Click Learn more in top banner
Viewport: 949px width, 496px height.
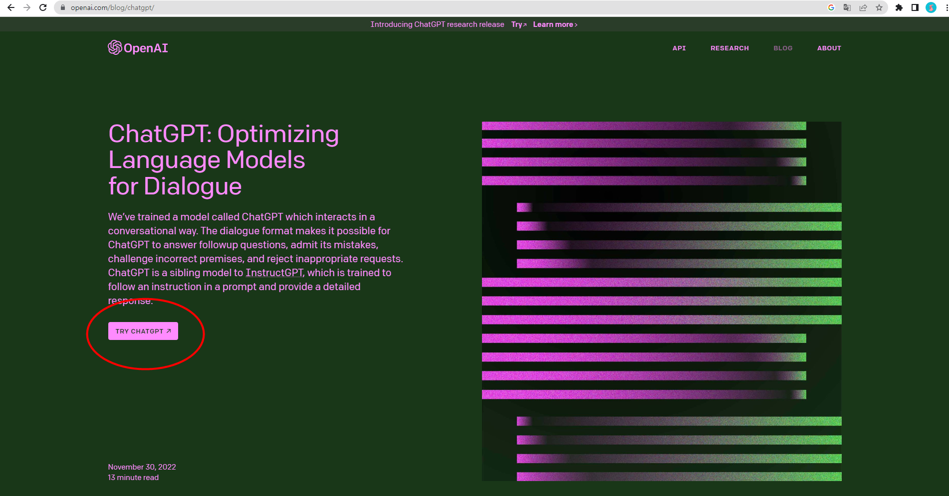[x=555, y=24]
